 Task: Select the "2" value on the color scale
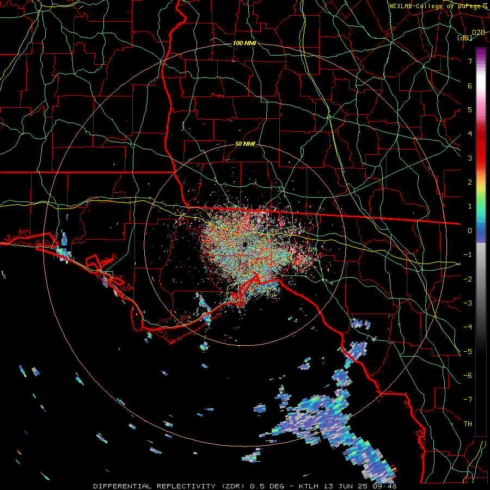tap(470, 182)
